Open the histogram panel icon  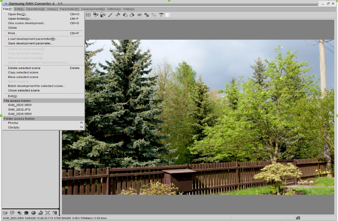5,213
